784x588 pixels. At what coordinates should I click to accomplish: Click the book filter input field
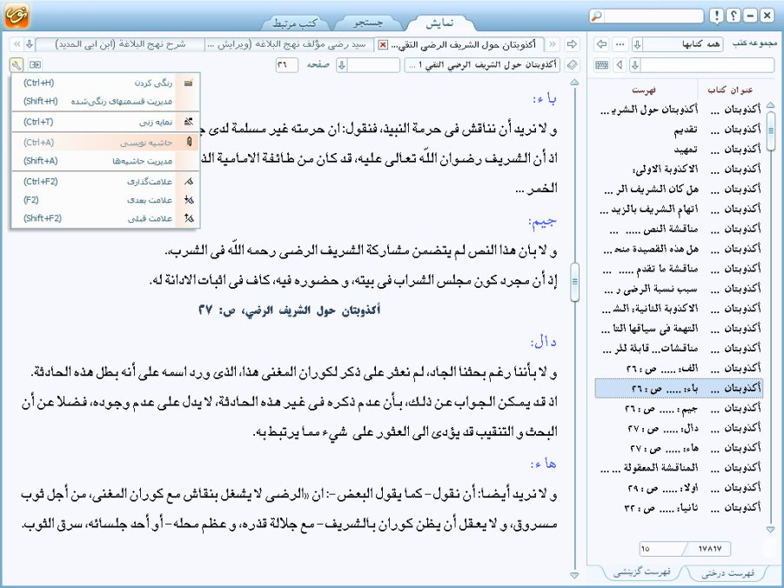pyautogui.click(x=707, y=65)
